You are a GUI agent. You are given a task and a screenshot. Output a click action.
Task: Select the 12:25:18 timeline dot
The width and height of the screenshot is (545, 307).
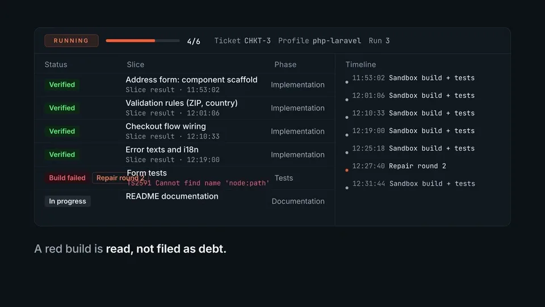(x=347, y=152)
